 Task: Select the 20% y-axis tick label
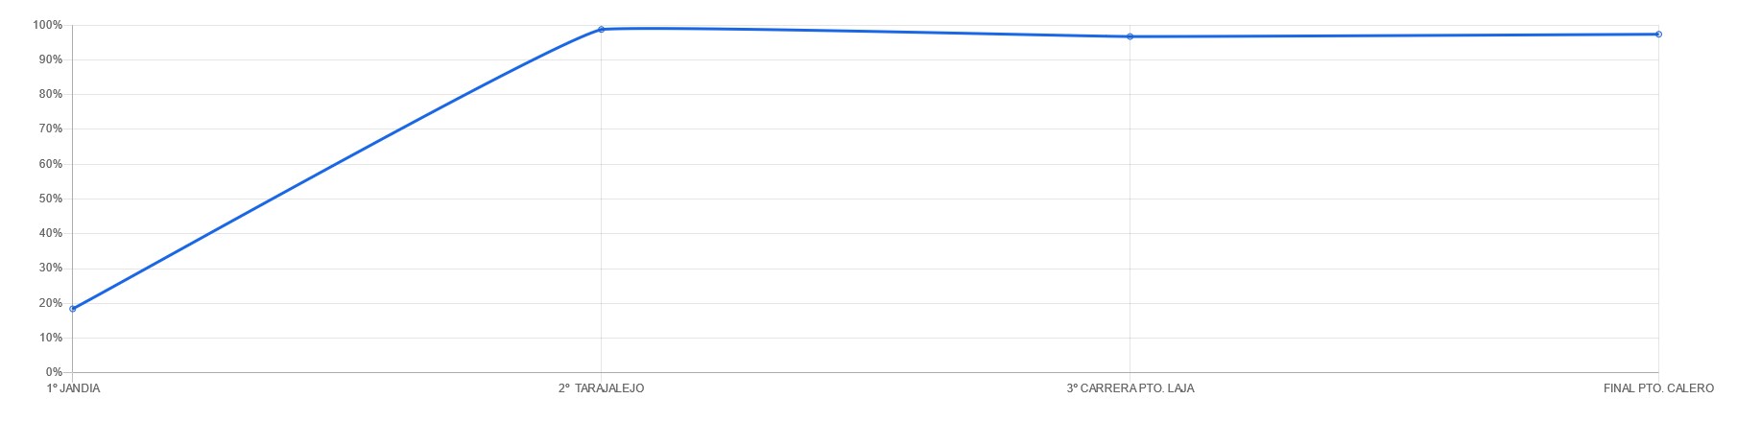(51, 303)
